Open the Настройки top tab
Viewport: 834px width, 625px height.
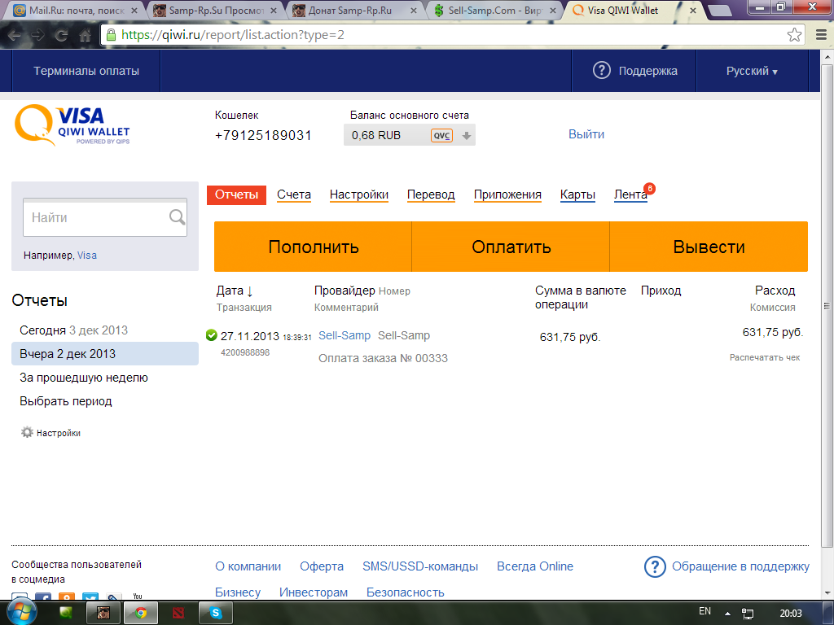pos(359,194)
